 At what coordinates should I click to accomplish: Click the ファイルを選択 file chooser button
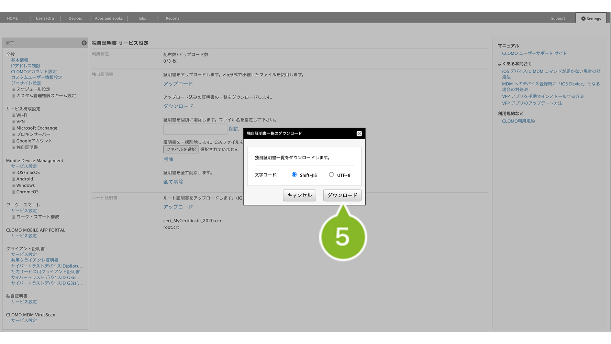(x=181, y=149)
